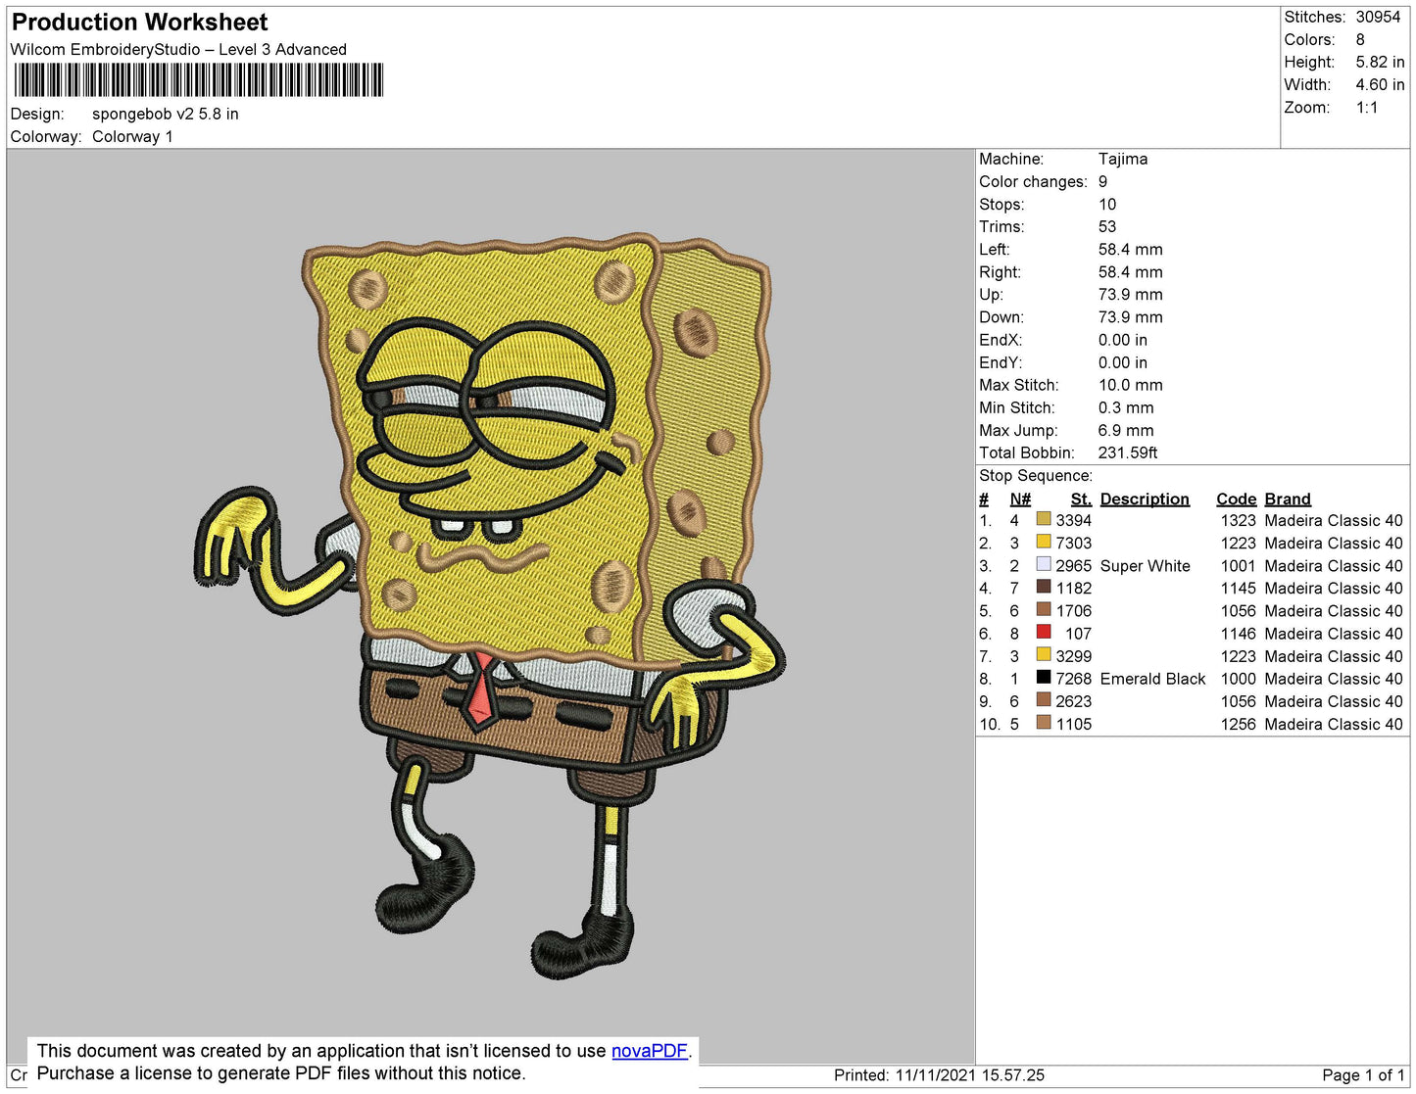Screen dimensions: 1416x1094
Task: Click the barcode under the worksheet title
Action: coord(198,80)
